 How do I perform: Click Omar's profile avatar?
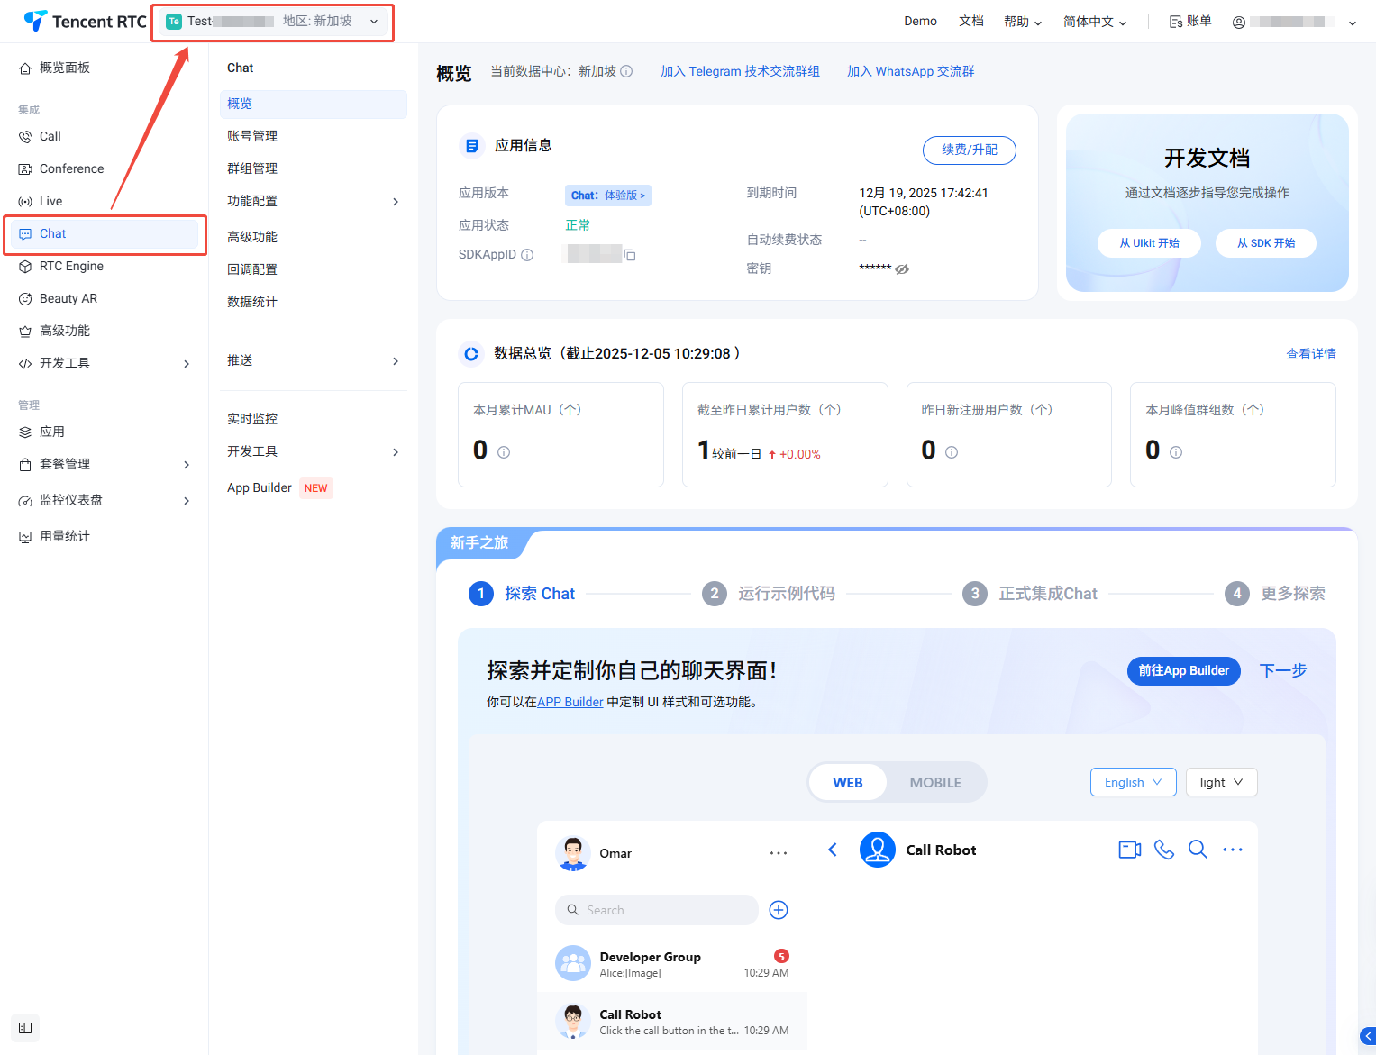click(x=573, y=853)
